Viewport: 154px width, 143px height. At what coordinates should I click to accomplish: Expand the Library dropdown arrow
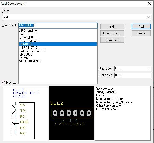[149, 17]
